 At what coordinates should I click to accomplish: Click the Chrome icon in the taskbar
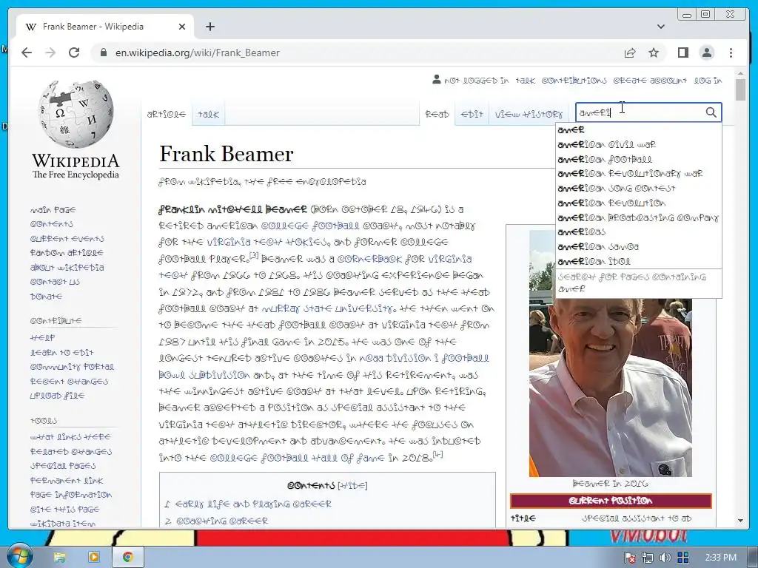click(127, 558)
